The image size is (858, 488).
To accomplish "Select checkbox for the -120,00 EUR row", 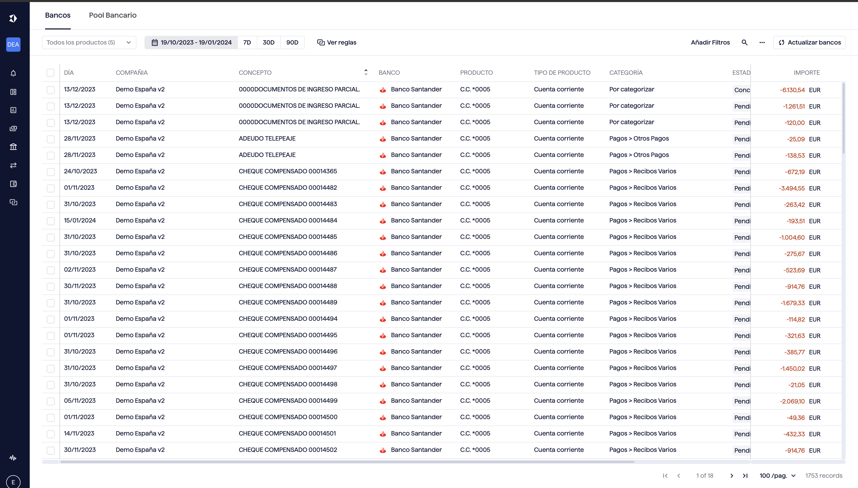I will (x=51, y=123).
